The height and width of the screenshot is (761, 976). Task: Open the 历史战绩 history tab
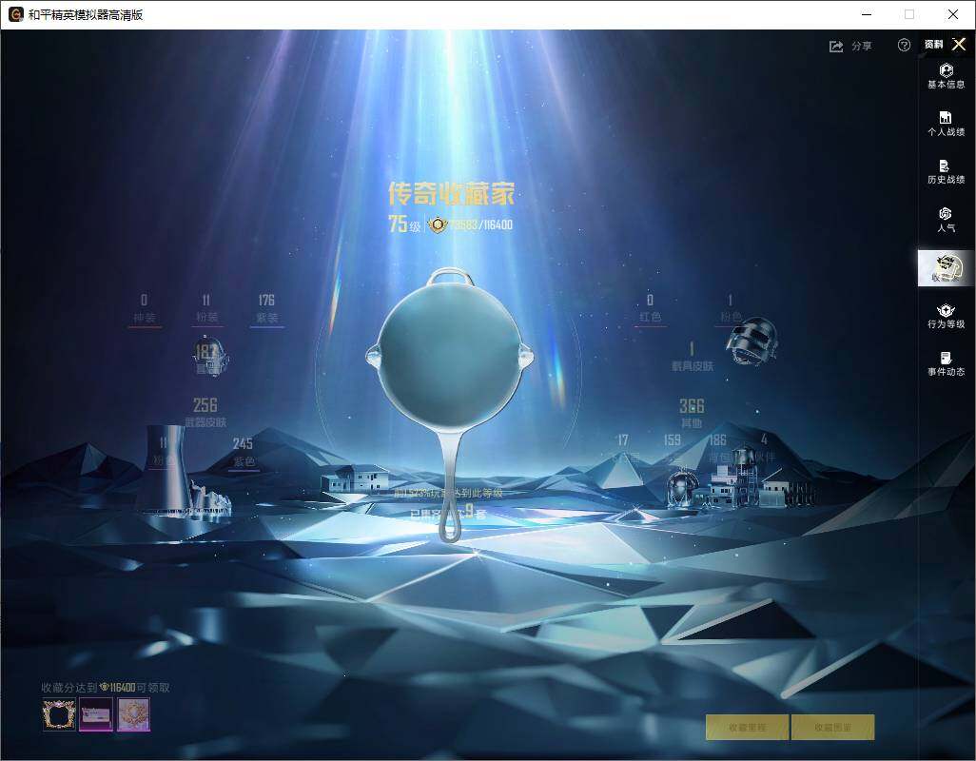point(946,172)
